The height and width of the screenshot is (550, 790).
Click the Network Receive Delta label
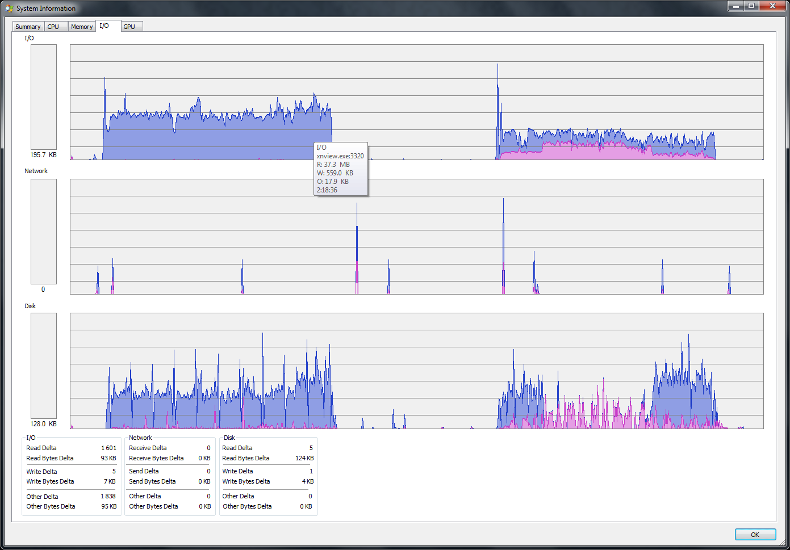point(148,448)
